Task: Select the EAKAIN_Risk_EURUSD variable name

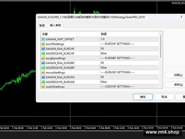Action: [60, 77]
